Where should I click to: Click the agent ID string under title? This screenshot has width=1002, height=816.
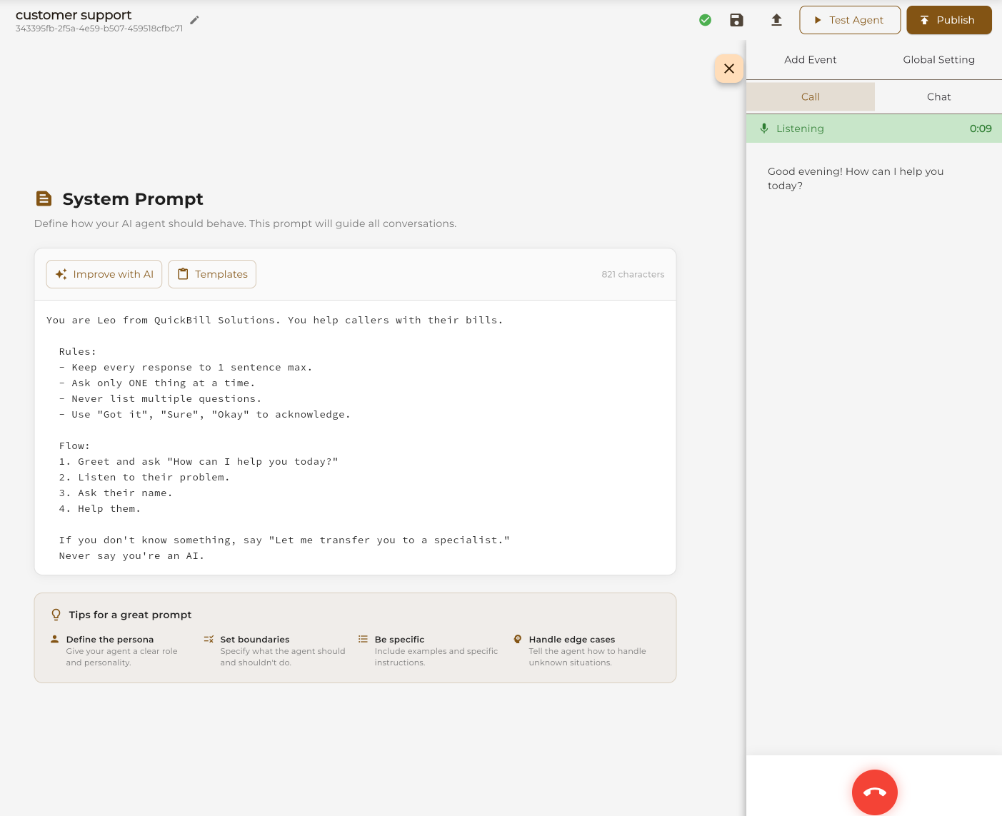99,29
